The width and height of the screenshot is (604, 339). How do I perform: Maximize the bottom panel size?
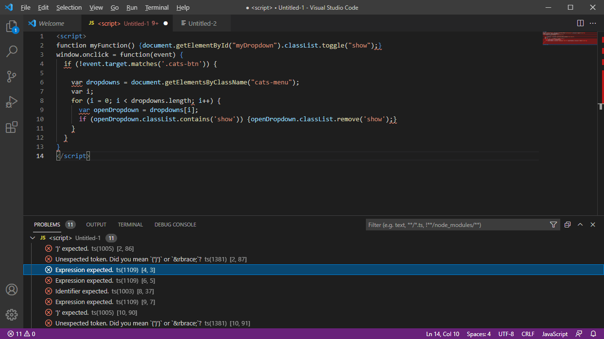pyautogui.click(x=580, y=225)
